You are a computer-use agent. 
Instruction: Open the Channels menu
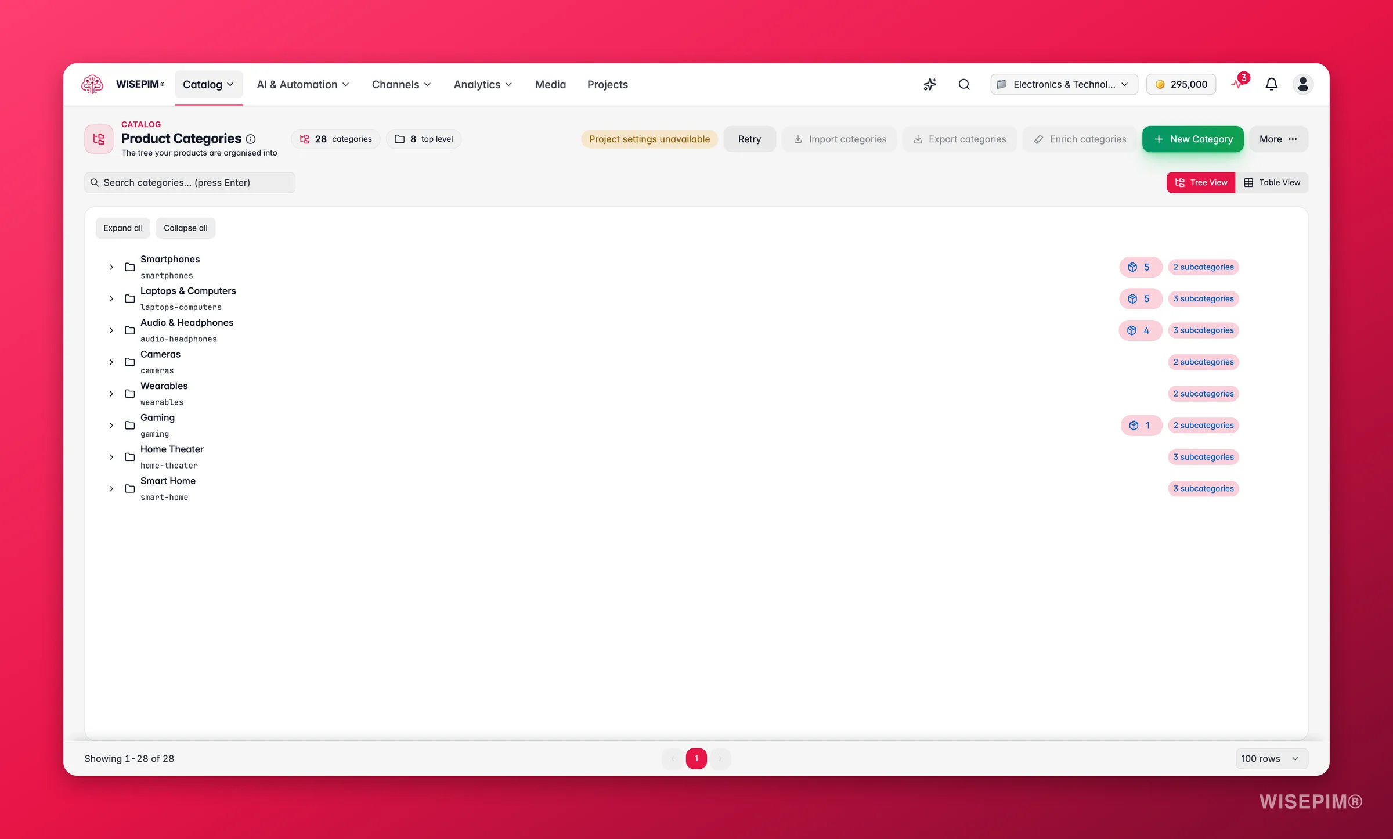tap(401, 84)
